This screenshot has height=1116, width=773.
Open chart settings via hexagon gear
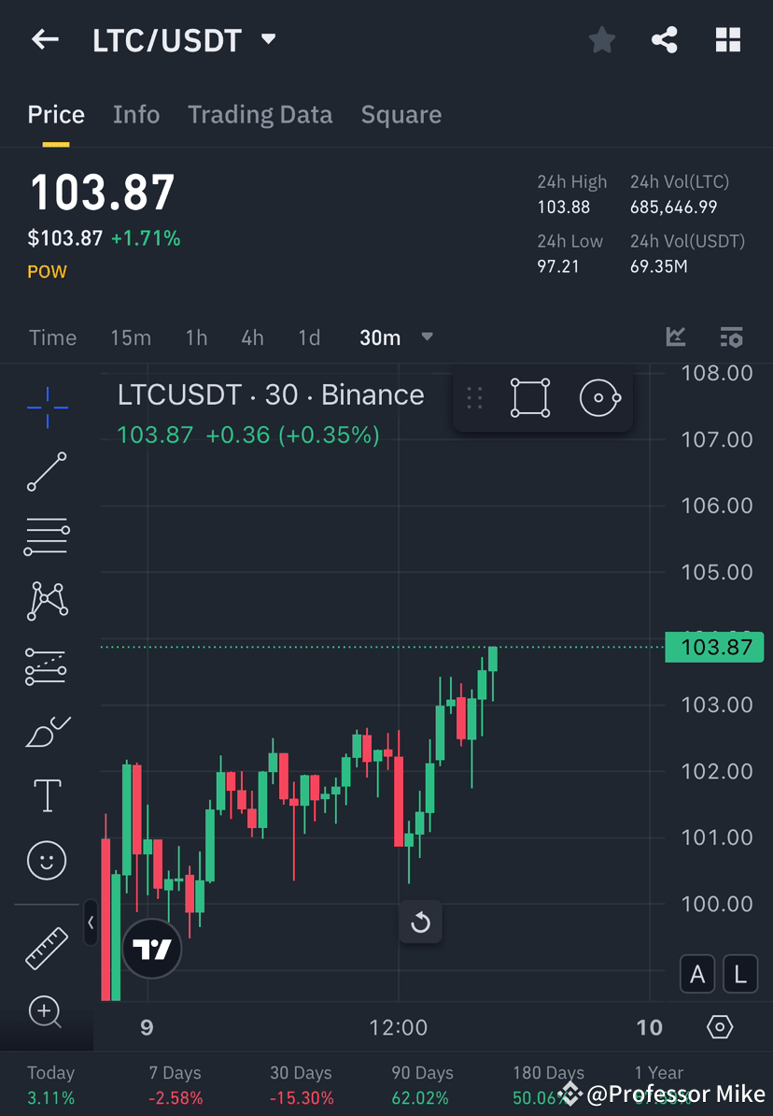720,1026
